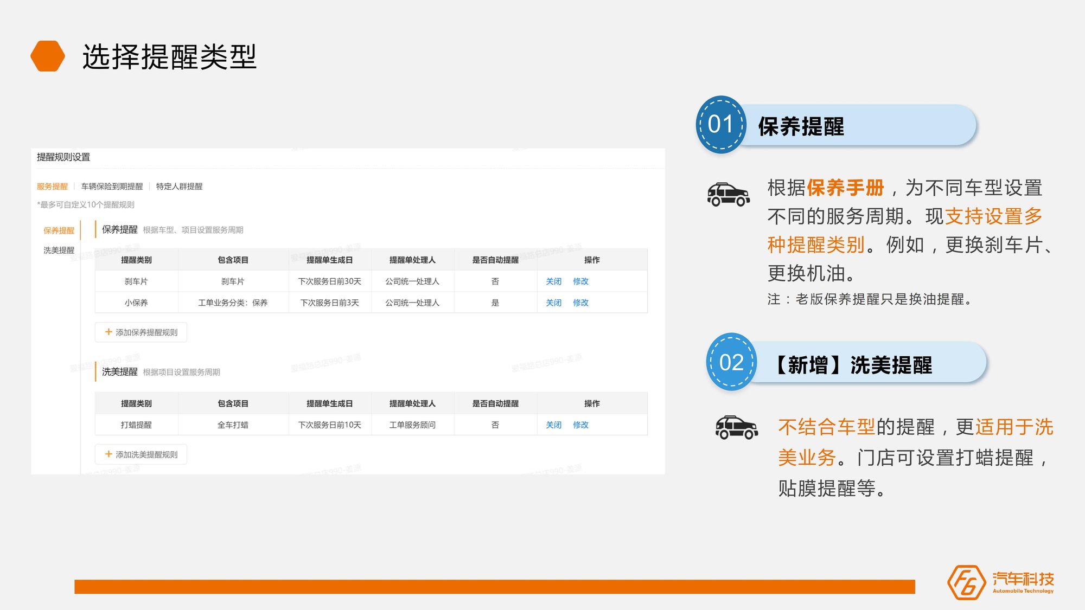
Task: Click the 否 auto-remind value in 打蜡提醒 row
Action: pyautogui.click(x=495, y=425)
